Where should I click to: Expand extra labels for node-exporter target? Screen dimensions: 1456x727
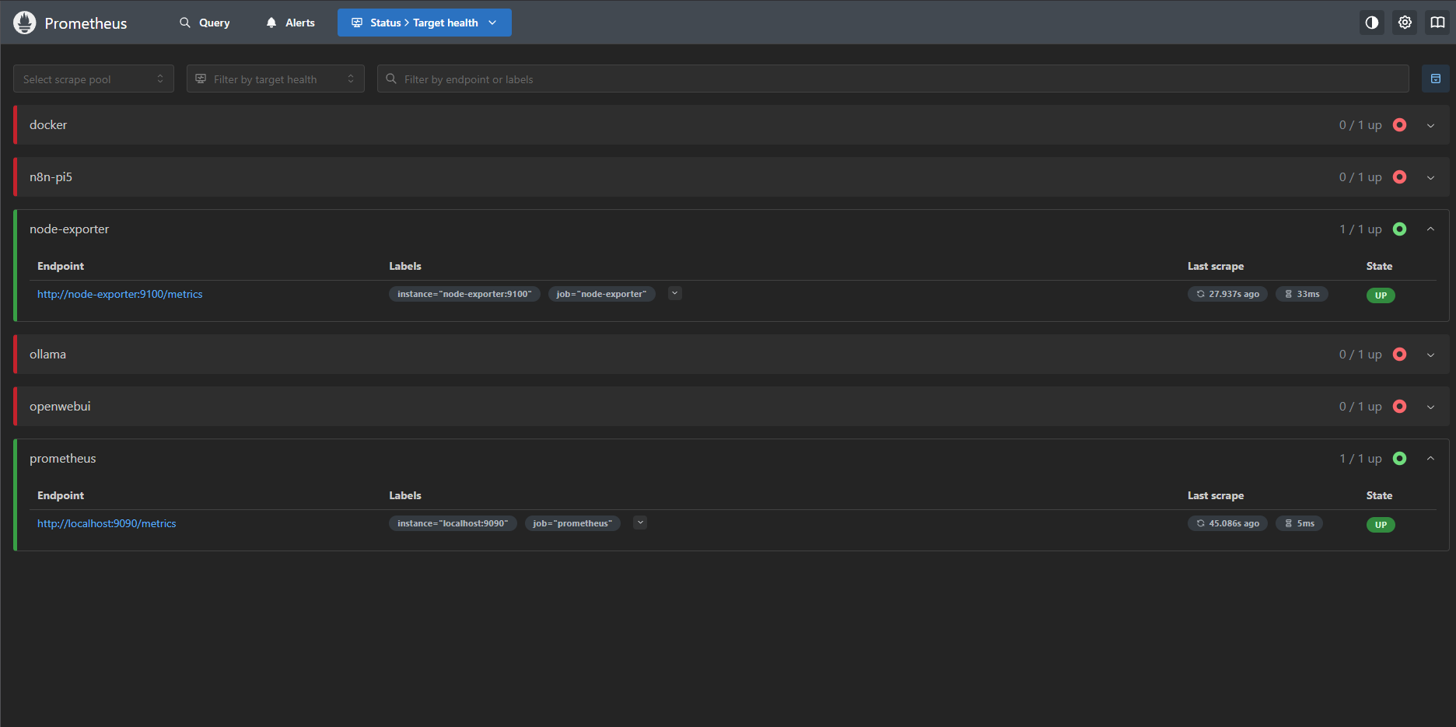tap(675, 293)
